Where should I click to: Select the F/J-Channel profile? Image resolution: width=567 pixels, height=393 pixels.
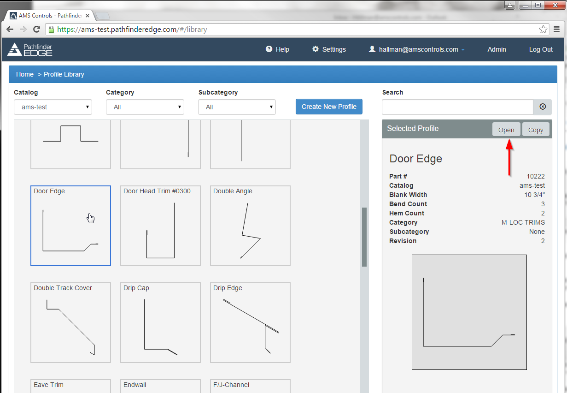coord(250,386)
